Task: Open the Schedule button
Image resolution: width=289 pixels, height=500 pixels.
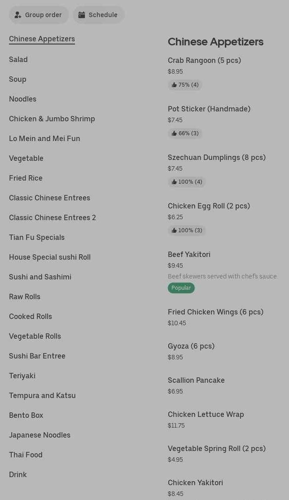Action: point(99,15)
